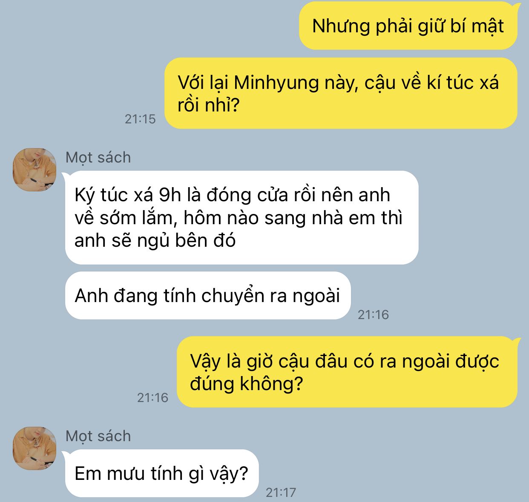Tap the name 'Minhyung' in the yellow message

tap(276, 83)
